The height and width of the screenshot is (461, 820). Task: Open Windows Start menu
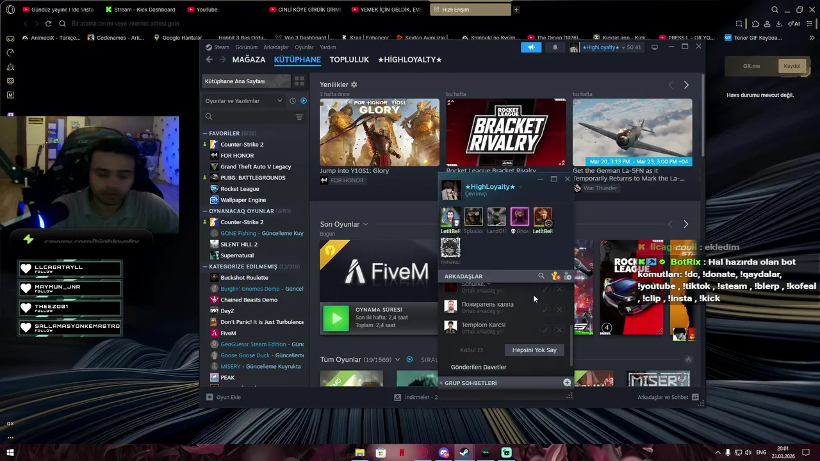(x=10, y=453)
